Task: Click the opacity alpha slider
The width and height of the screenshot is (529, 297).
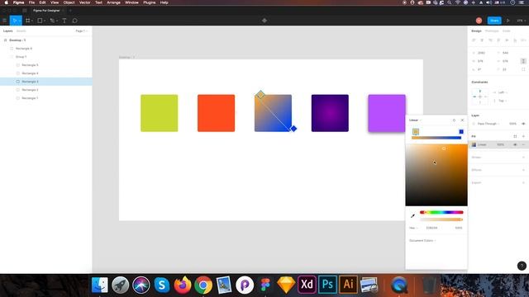Action: (441, 219)
